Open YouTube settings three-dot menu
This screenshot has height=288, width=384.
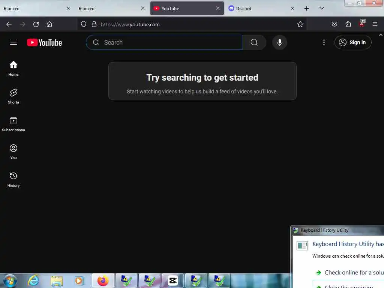pos(324,42)
